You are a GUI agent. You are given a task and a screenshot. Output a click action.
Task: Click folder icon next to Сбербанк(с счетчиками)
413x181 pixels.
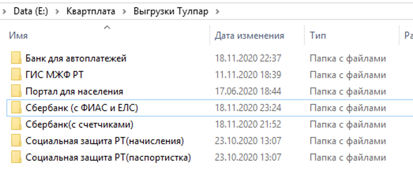coord(16,124)
